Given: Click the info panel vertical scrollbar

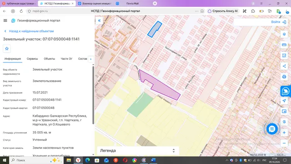Looking at the screenshot, I should pos(93,95).
